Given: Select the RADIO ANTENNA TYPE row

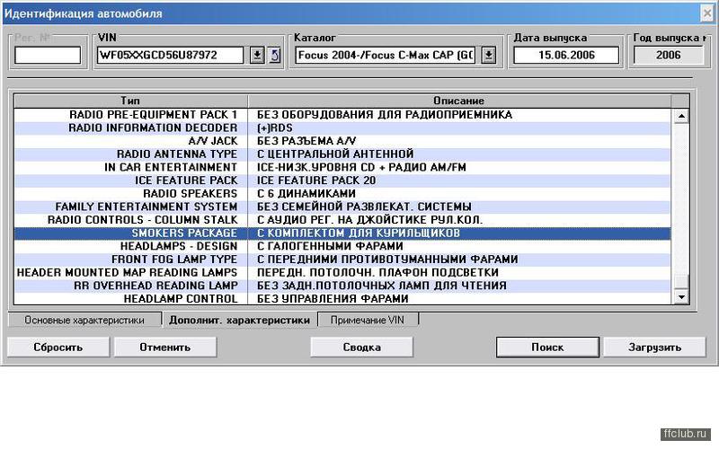Looking at the screenshot, I should pos(342,154).
